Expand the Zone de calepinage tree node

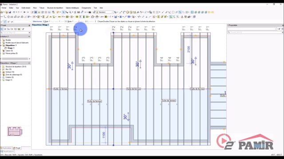(x=1, y=75)
